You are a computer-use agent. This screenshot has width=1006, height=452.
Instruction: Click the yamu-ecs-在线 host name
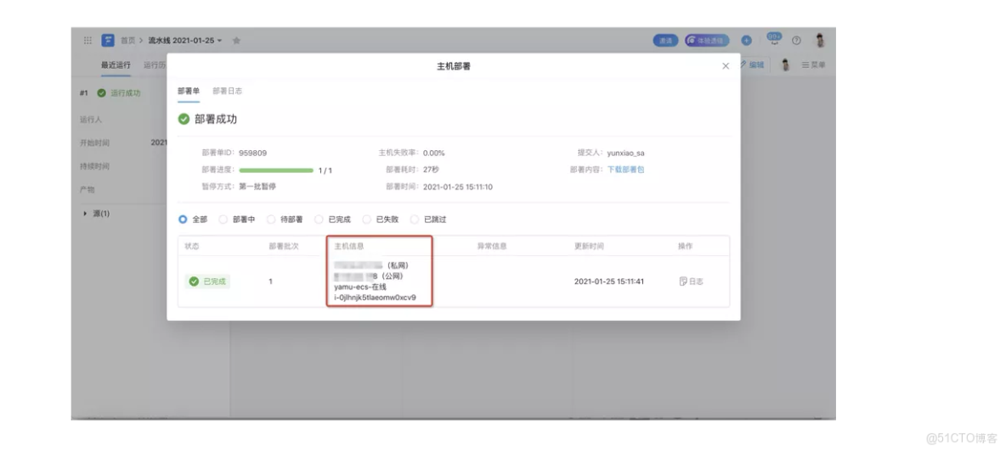click(x=360, y=287)
